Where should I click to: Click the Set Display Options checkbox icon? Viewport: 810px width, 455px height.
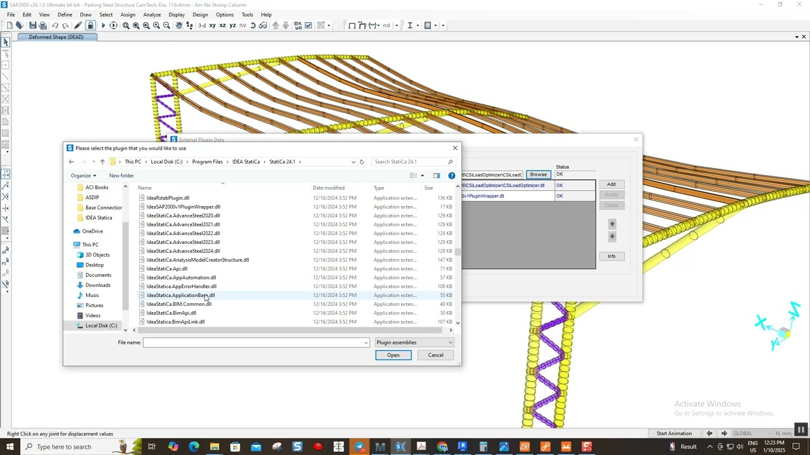308,25
